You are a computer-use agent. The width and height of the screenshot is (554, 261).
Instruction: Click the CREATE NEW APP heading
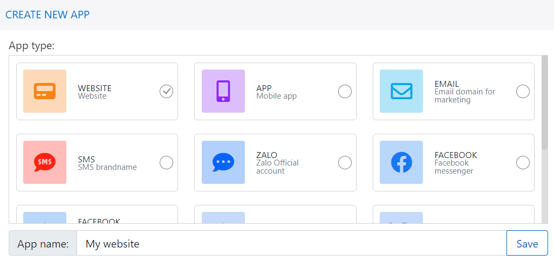(x=47, y=15)
